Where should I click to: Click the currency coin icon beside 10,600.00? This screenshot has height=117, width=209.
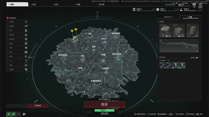(x=166, y=4)
